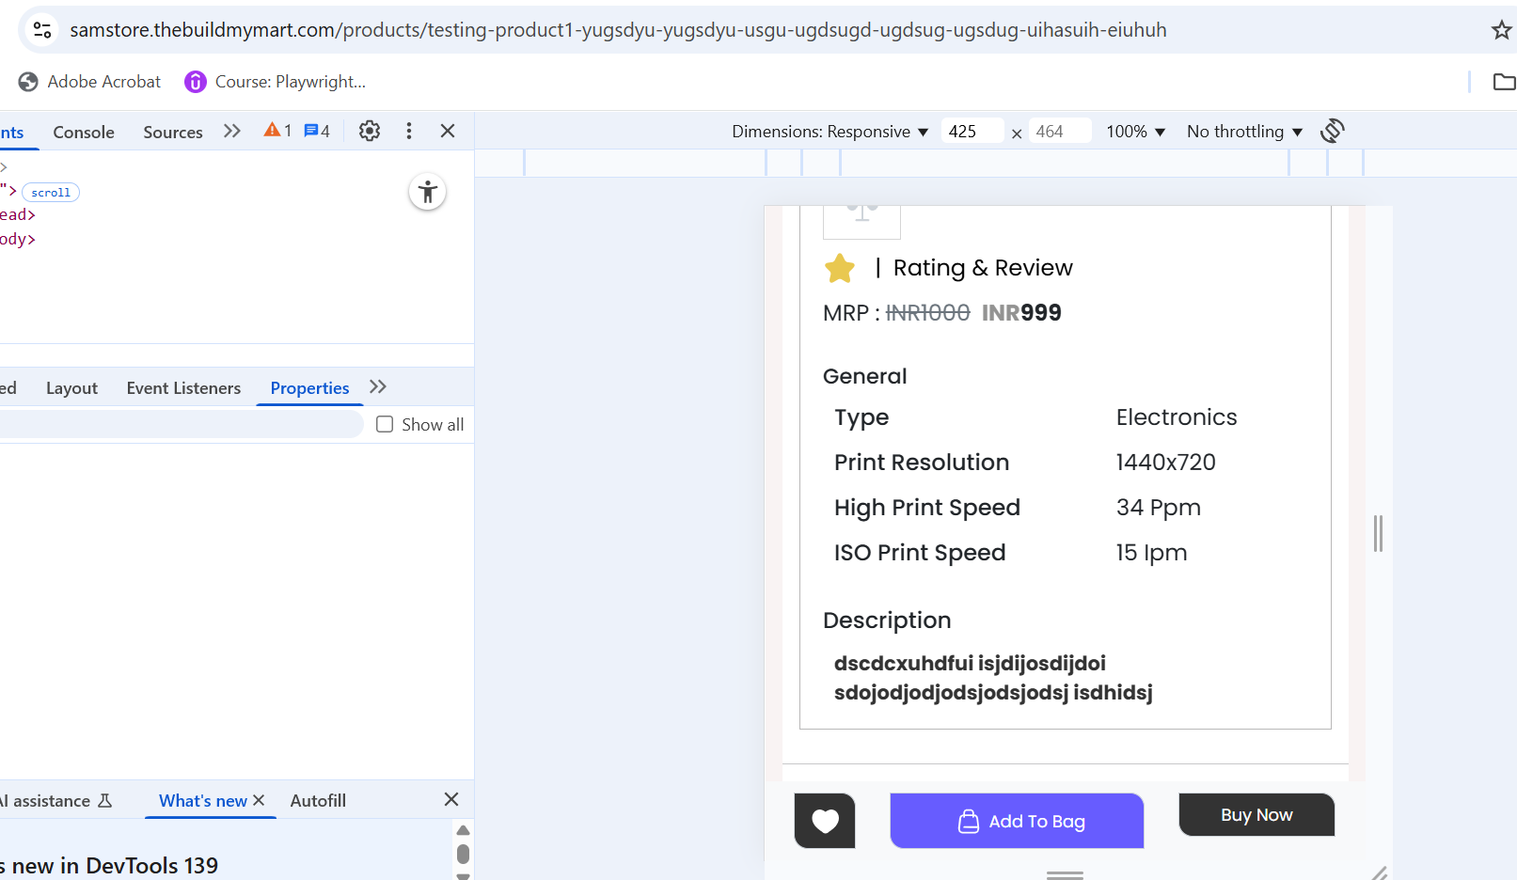Close the DevTools bottom drawer
Screen dimensions: 1517x880
pos(451,799)
